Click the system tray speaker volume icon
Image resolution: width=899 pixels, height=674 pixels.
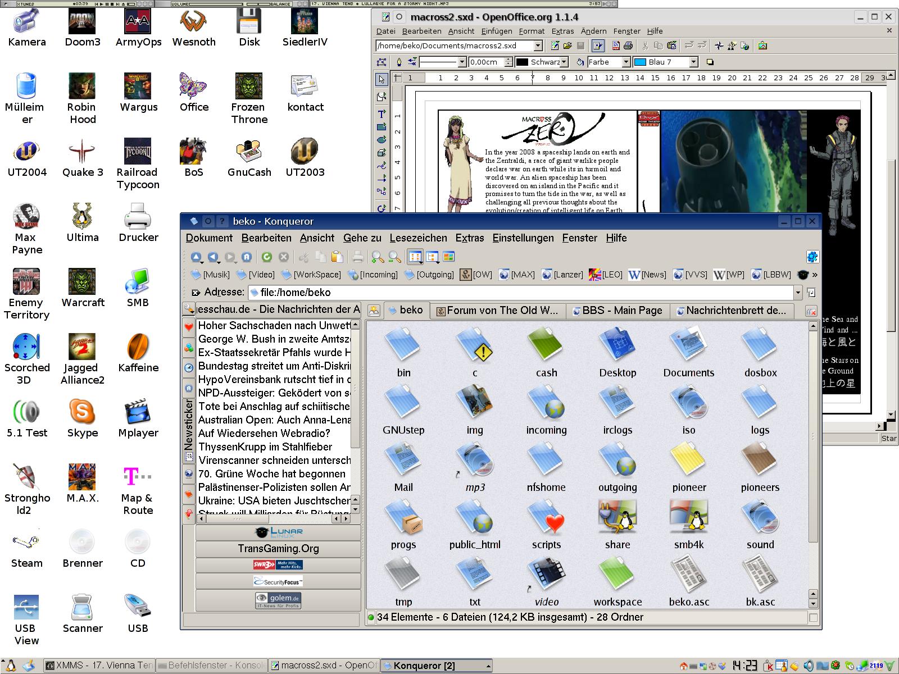[x=809, y=666]
